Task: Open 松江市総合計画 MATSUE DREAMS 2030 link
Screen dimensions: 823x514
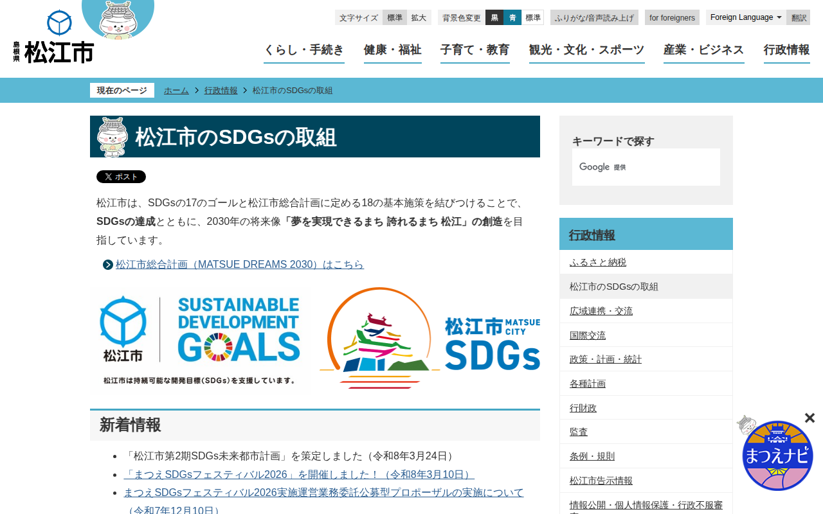Action: (240, 265)
